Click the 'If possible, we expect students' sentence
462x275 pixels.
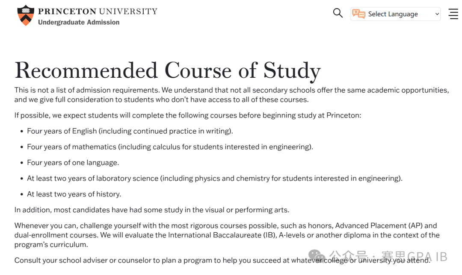point(187,115)
